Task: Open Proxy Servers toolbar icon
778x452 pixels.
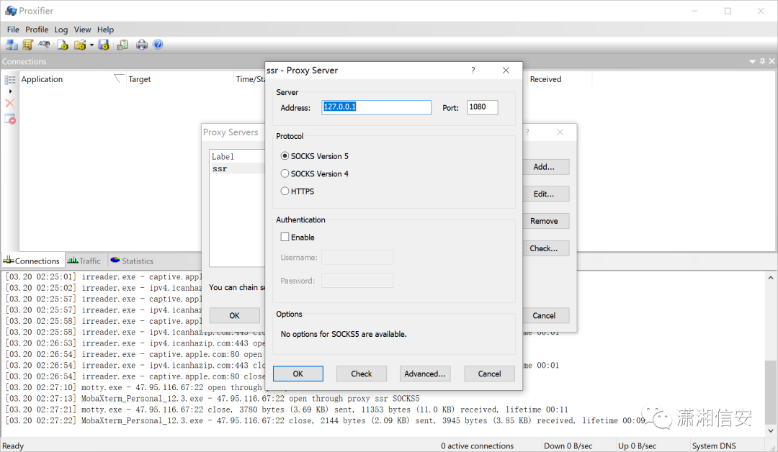Action: [12, 45]
